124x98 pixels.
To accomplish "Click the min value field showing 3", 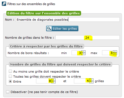I will pos(77,53).
